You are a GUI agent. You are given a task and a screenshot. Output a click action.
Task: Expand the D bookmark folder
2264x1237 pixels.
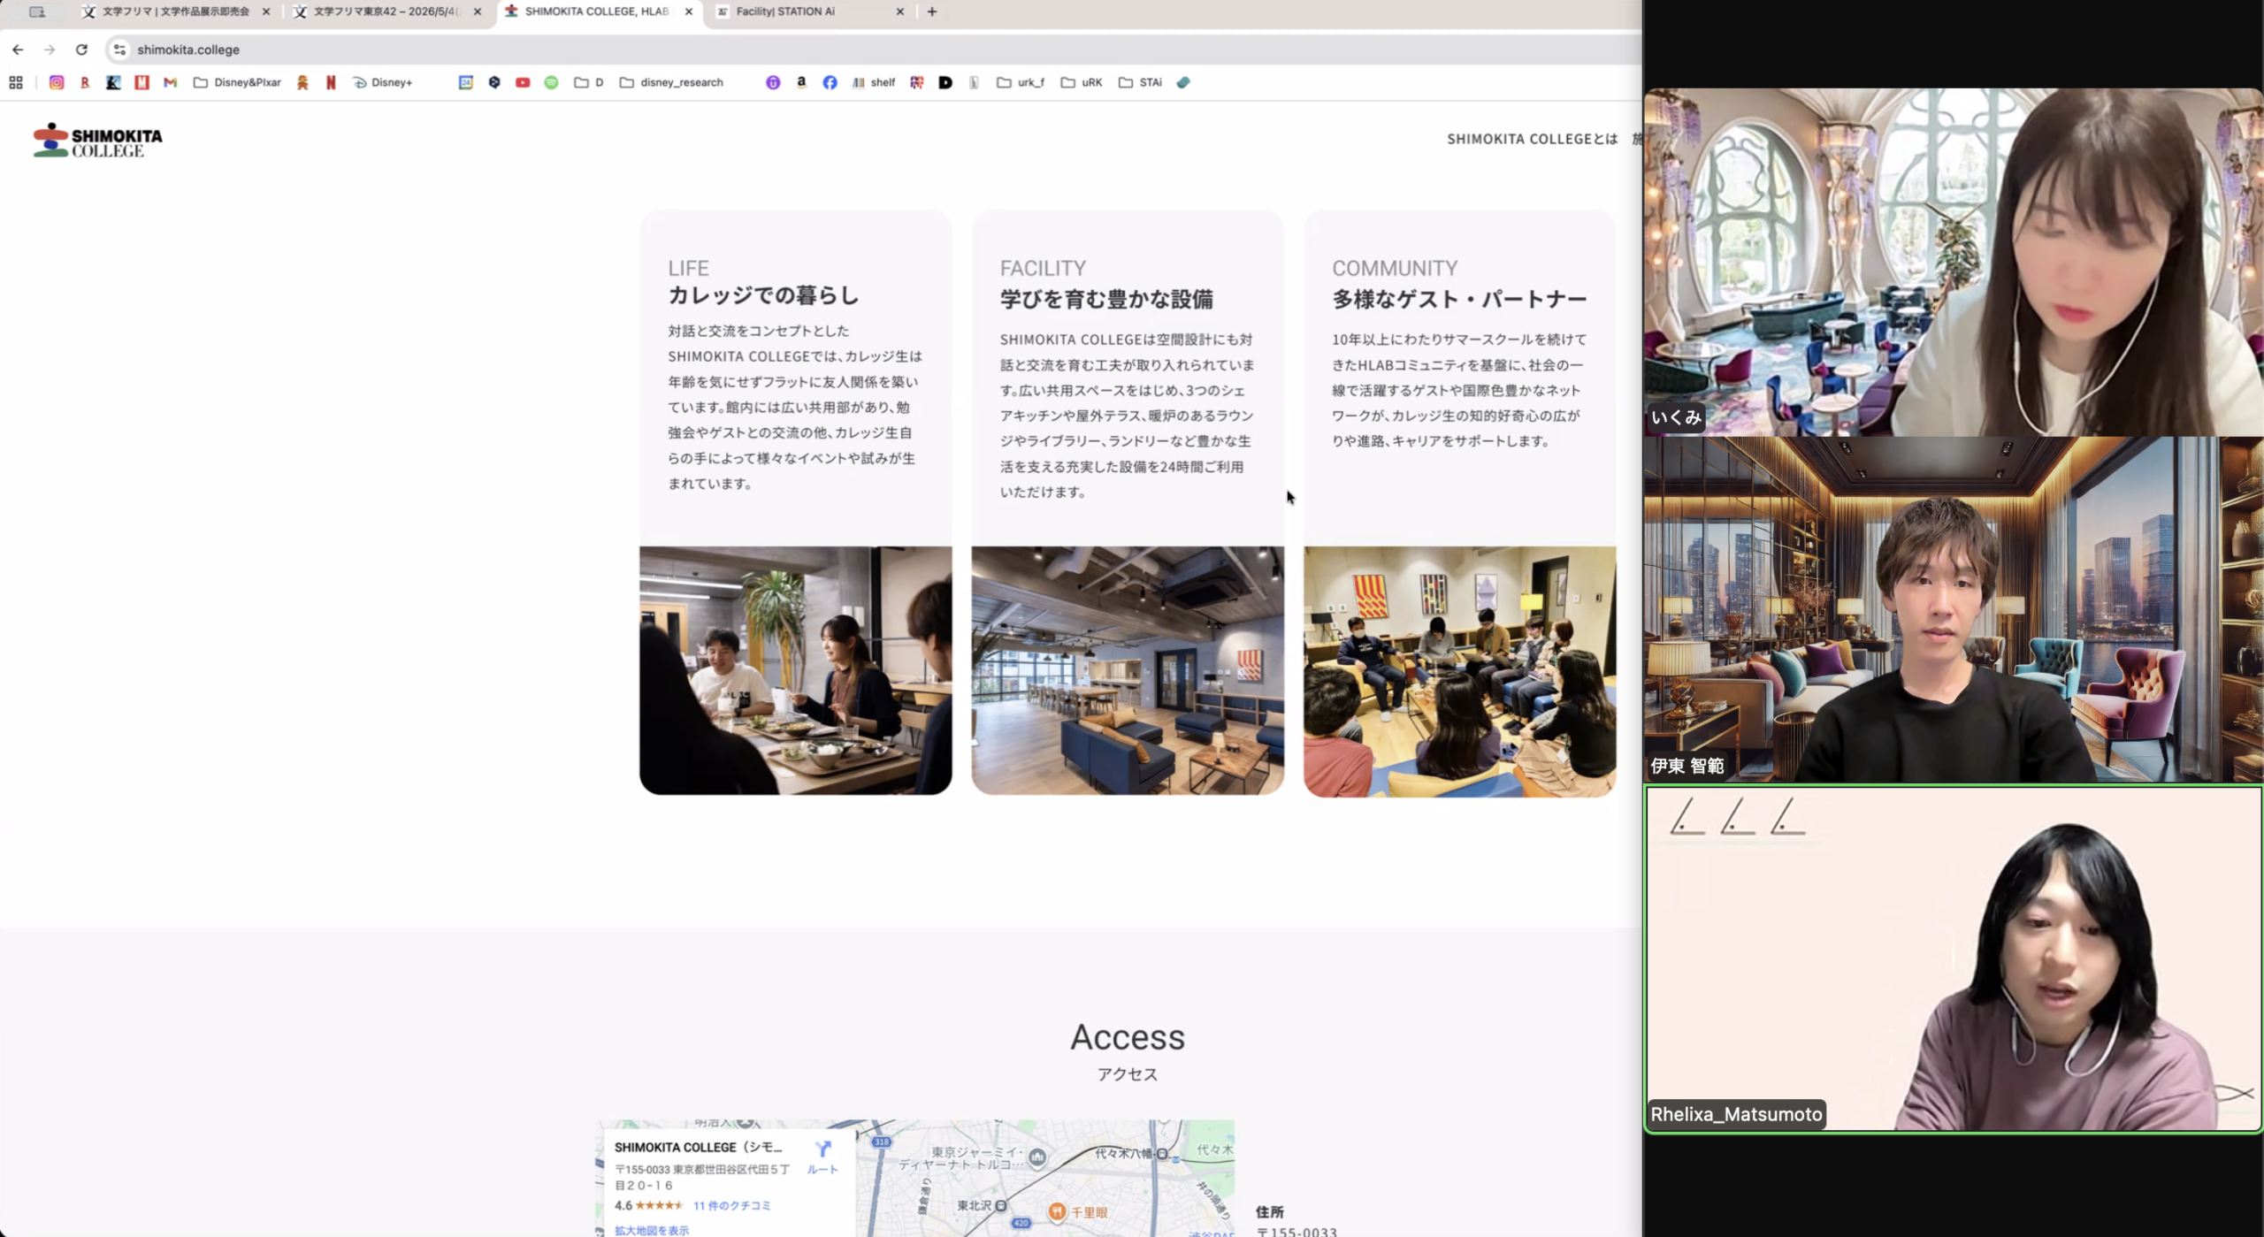coord(589,82)
